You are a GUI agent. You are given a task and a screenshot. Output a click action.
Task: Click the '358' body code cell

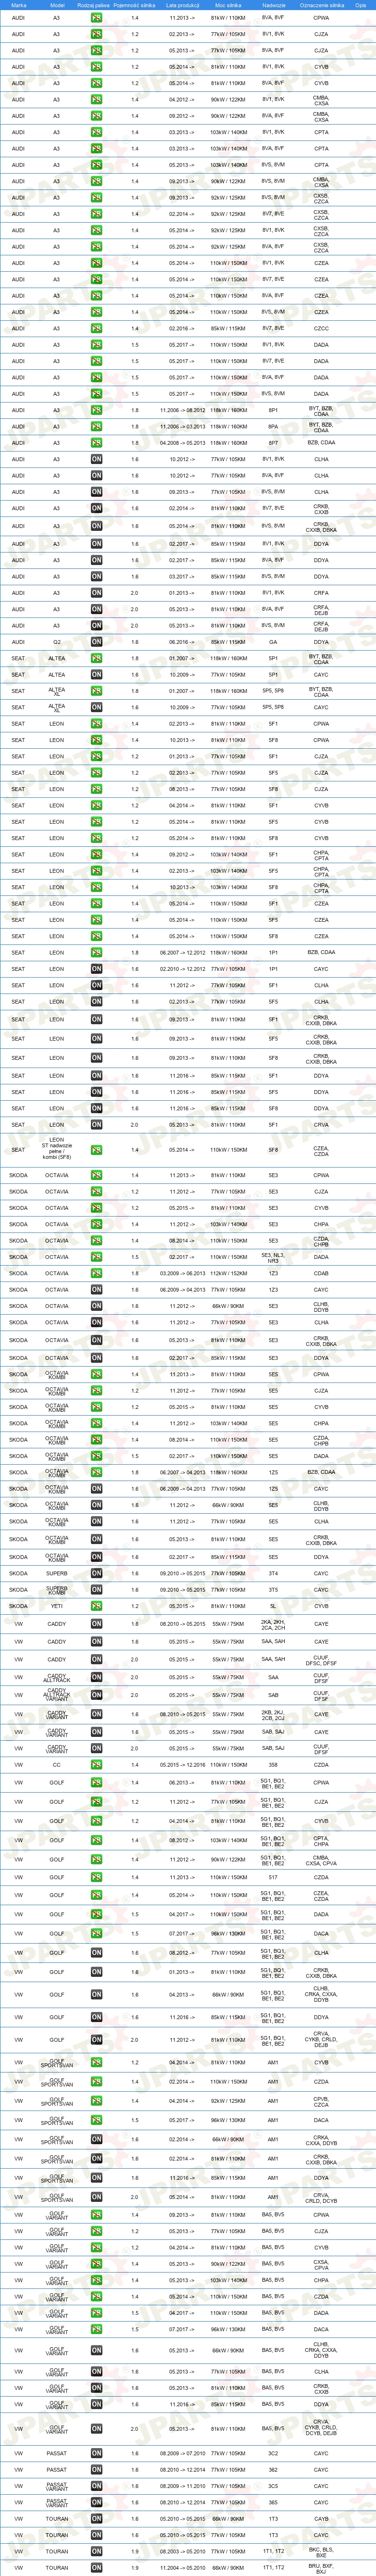click(273, 1765)
